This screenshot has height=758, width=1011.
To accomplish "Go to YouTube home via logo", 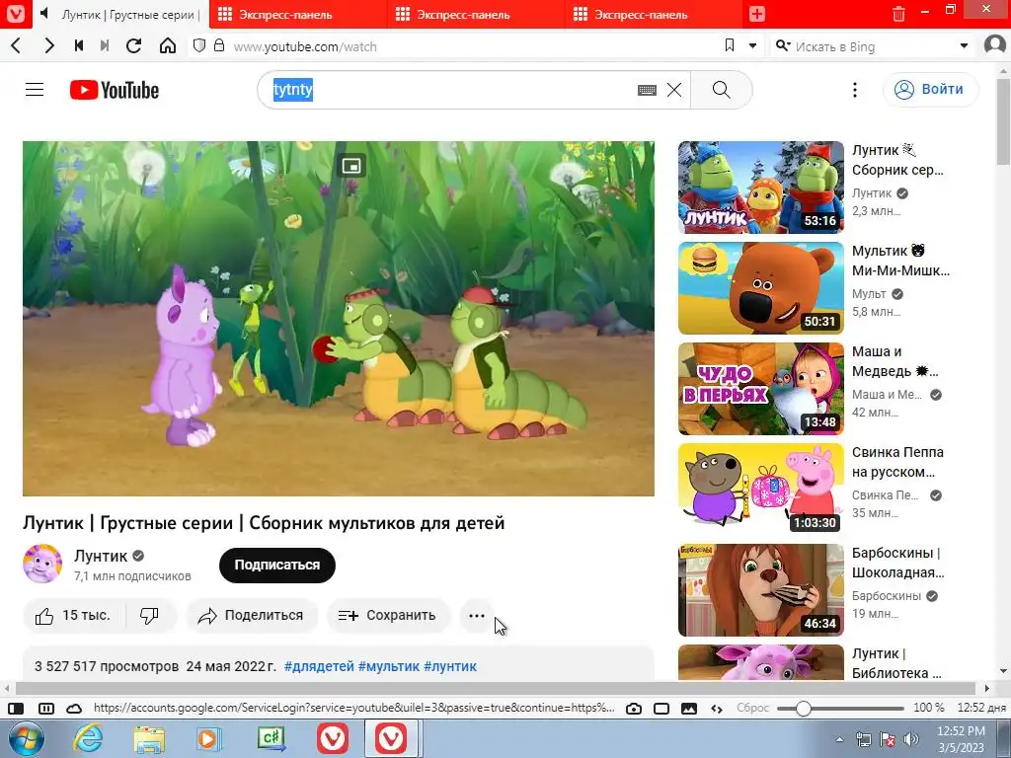I will point(115,90).
